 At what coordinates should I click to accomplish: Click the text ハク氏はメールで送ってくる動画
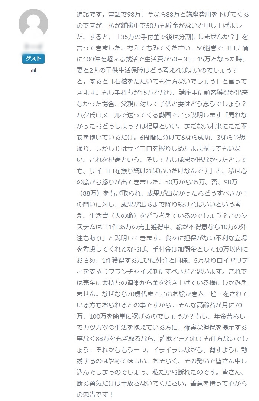(124, 115)
